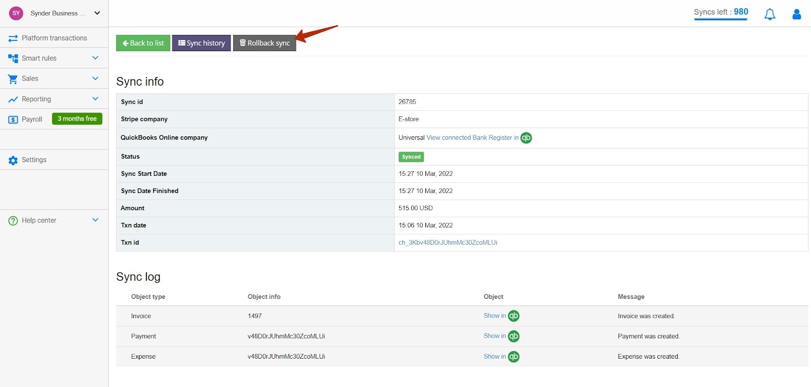The height and width of the screenshot is (387, 811).
Task: Expand the Reporting chevron
Action: tap(95, 98)
